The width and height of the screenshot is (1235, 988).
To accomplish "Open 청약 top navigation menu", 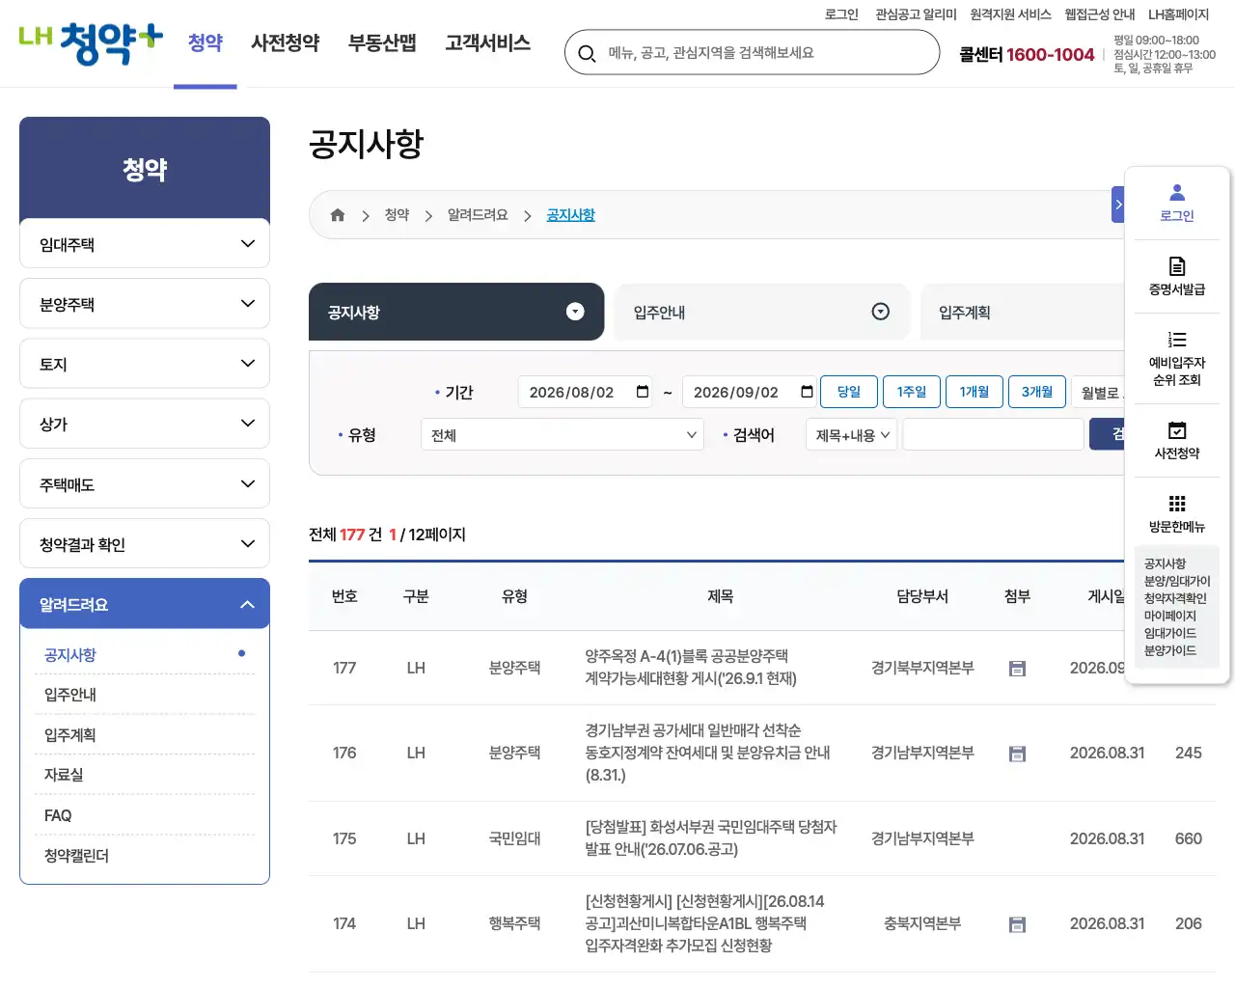I will (x=206, y=43).
